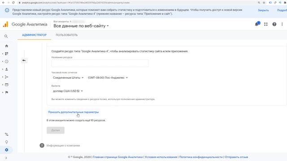The image size is (287, 161).
Task: Open Conversions flag sidebar icon
Action: point(7,93)
